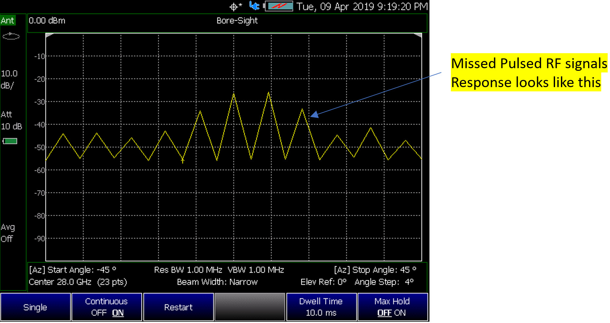Image resolution: width=610 pixels, height=323 pixels.
Task: Toggle Max Hold OFF/ON softkey
Action: coord(392,307)
